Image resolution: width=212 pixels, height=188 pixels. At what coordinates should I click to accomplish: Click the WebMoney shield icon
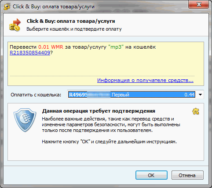click(x=25, y=120)
